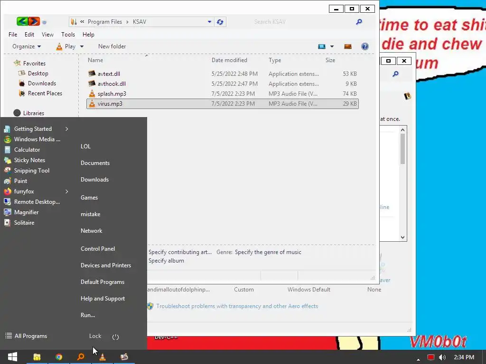486x364 pixels.
Task: Expand the furryfox jump list arrow
Action: [66, 191]
